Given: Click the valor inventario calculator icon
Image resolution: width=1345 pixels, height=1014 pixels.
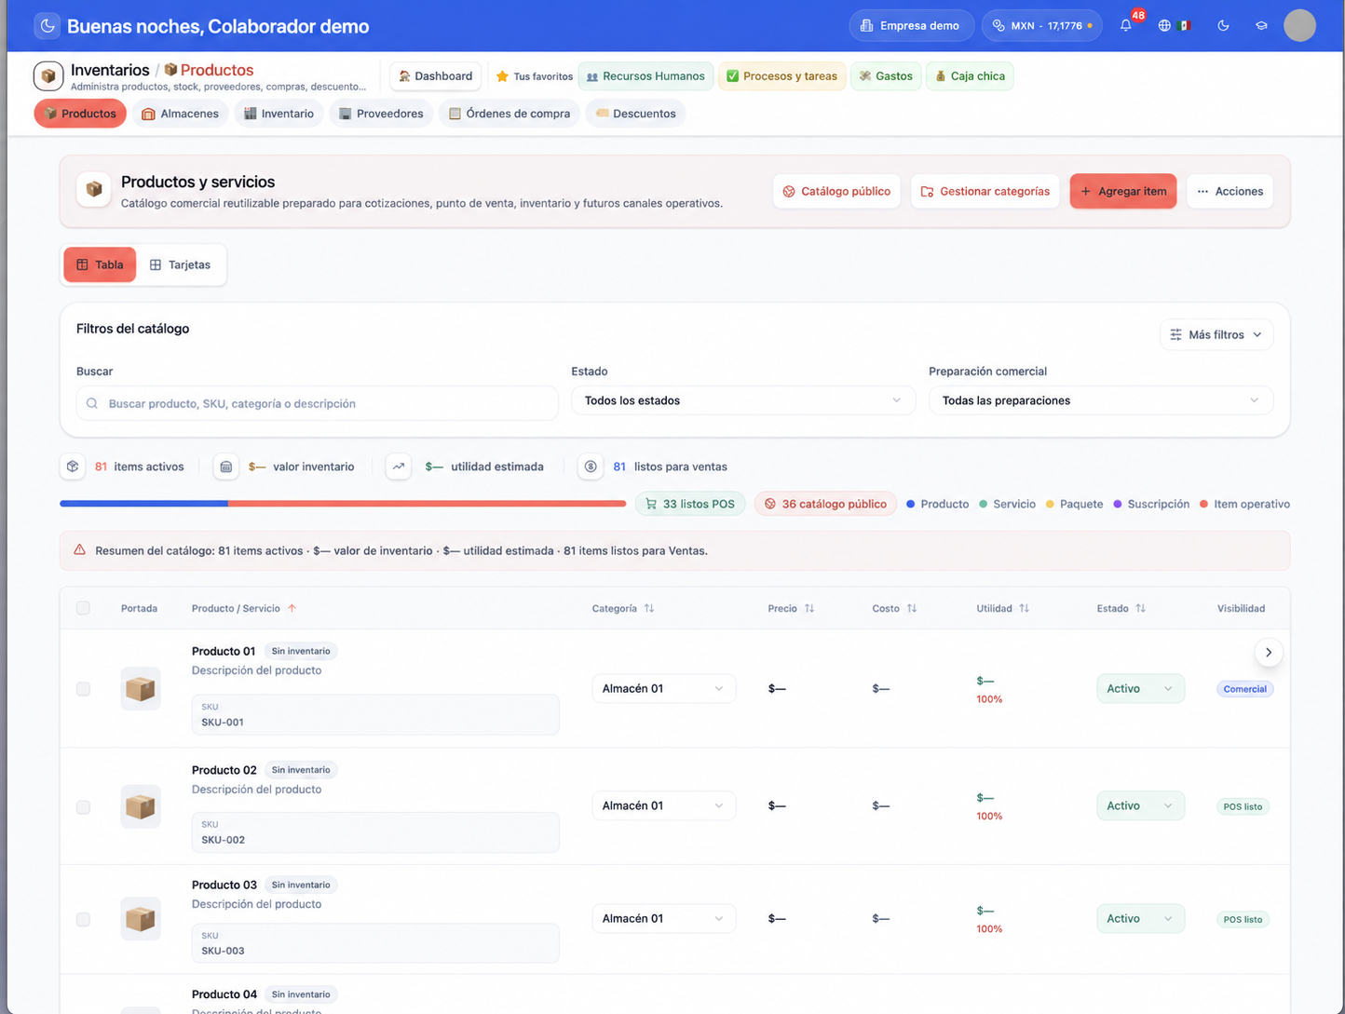Looking at the screenshot, I should (226, 466).
